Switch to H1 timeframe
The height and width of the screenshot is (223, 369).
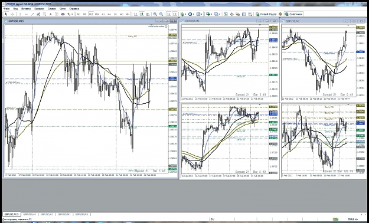coord(103,14)
